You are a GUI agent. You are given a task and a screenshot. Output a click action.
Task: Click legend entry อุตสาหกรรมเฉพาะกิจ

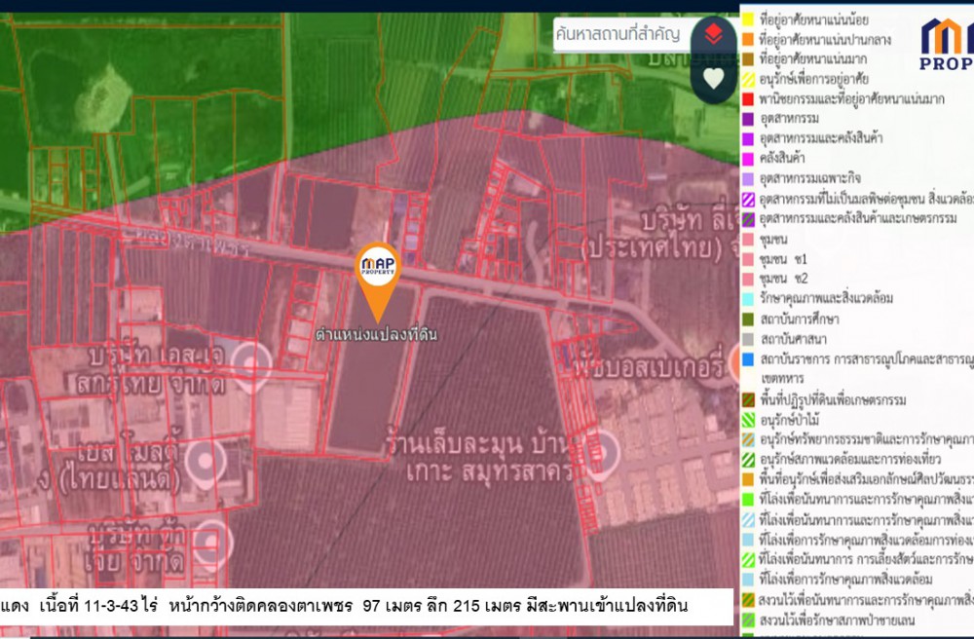810,179
